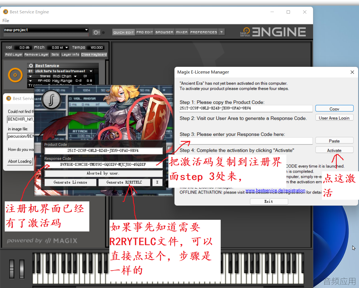Click the Response Code input in Step 3
This screenshot has width=359, height=288.
(x=246, y=141)
